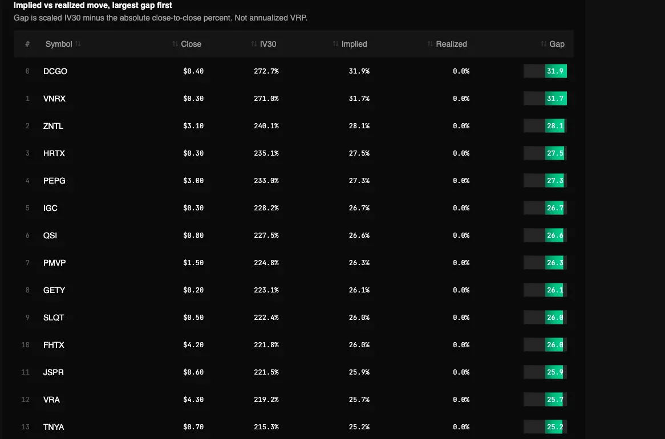The width and height of the screenshot is (665, 439).
Task: Click row number 10 beside FHTX
Action: coord(26,345)
